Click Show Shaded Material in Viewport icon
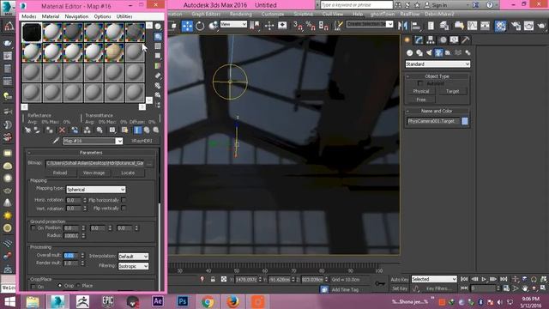This screenshot has width=549, height=309. (x=124, y=130)
